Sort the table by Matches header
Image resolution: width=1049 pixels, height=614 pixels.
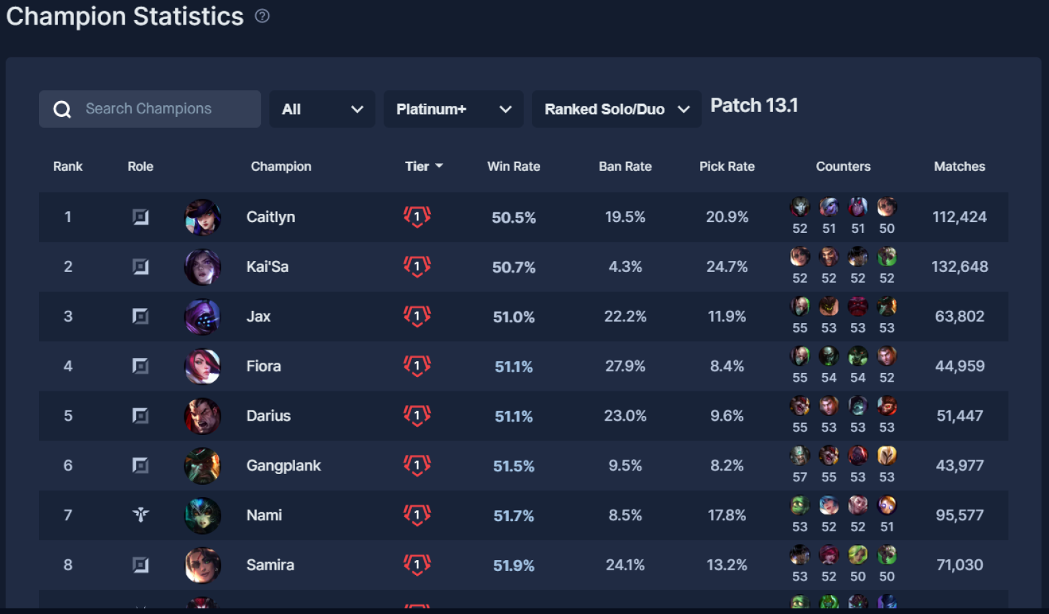pos(959,166)
